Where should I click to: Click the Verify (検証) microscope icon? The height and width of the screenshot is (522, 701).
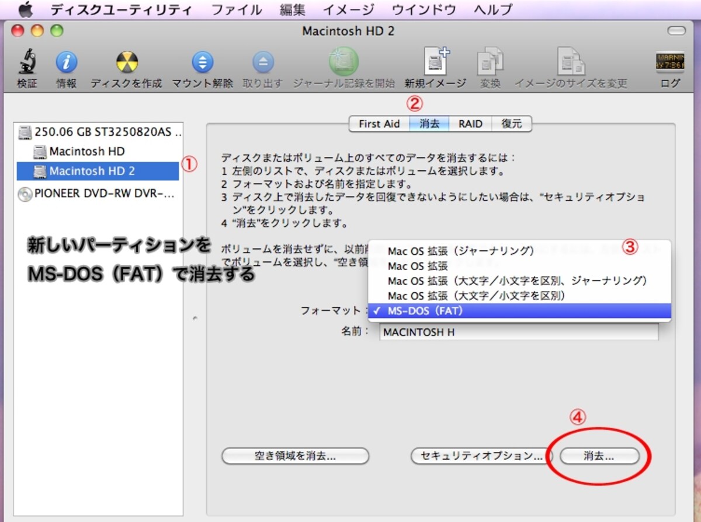tap(27, 62)
